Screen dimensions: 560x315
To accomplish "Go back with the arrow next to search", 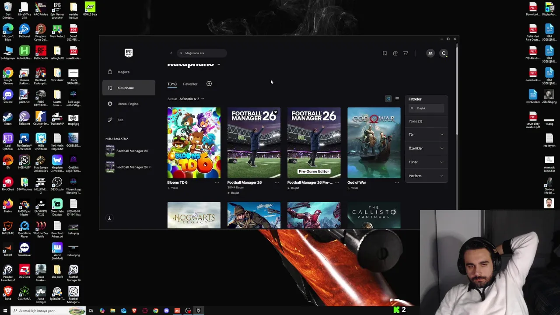I will [x=171, y=53].
